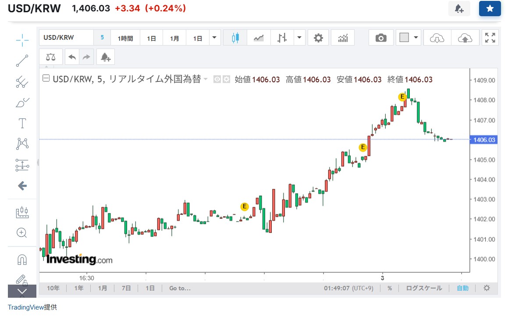Open the Go to... date picker
508x317 pixels.
pyautogui.click(x=180, y=288)
